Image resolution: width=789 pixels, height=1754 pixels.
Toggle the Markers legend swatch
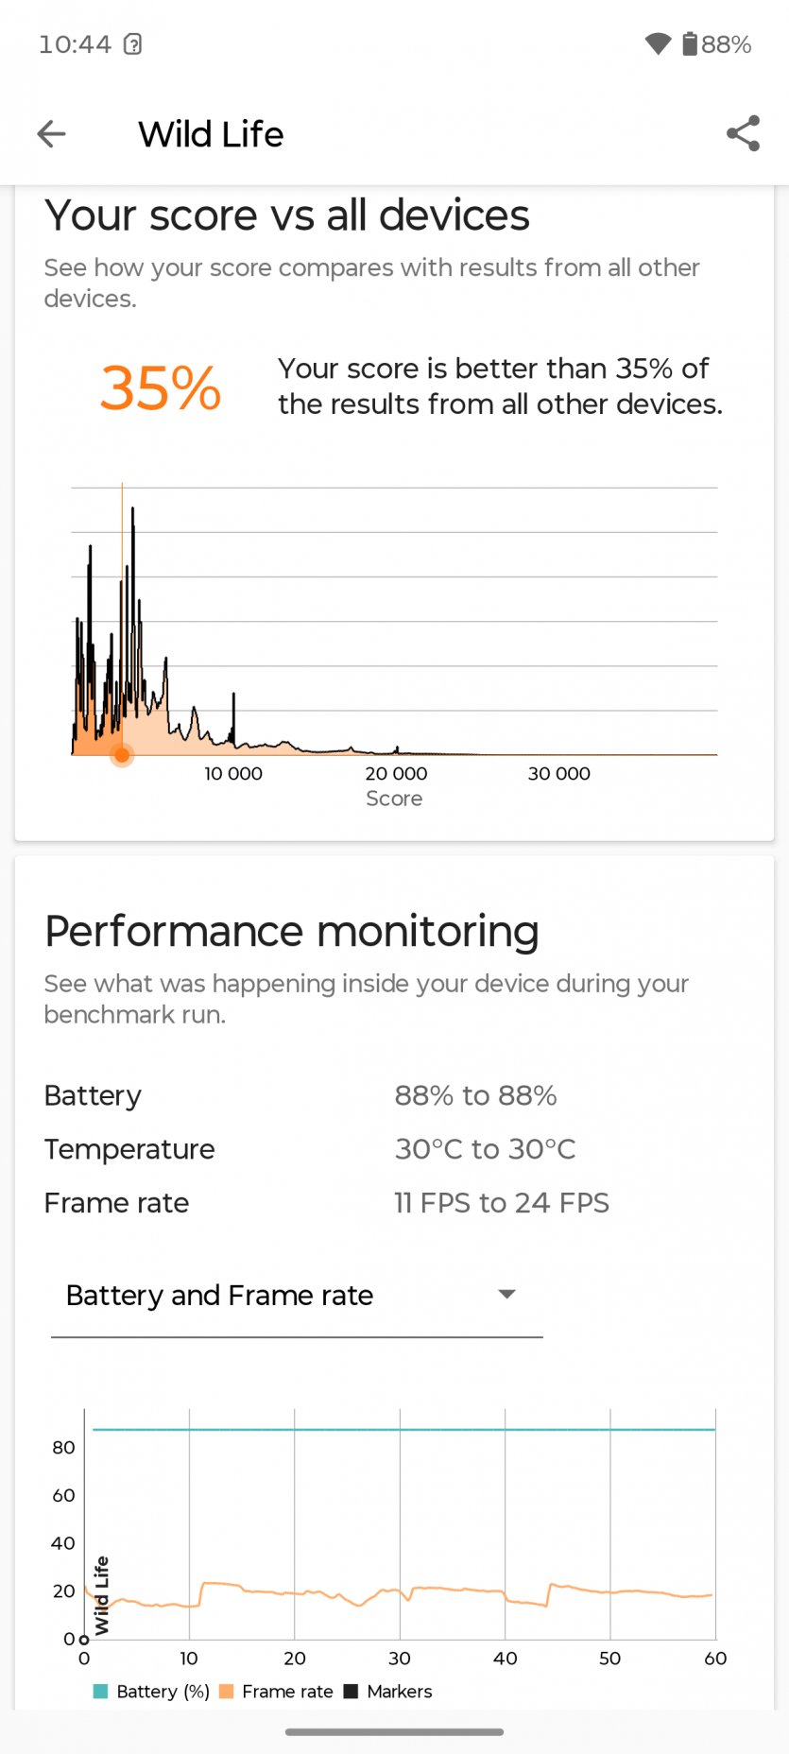click(351, 1691)
